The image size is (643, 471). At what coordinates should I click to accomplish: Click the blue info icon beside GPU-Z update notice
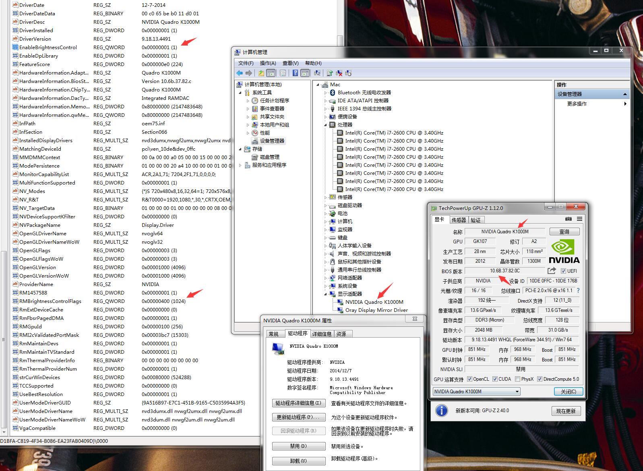click(x=442, y=410)
